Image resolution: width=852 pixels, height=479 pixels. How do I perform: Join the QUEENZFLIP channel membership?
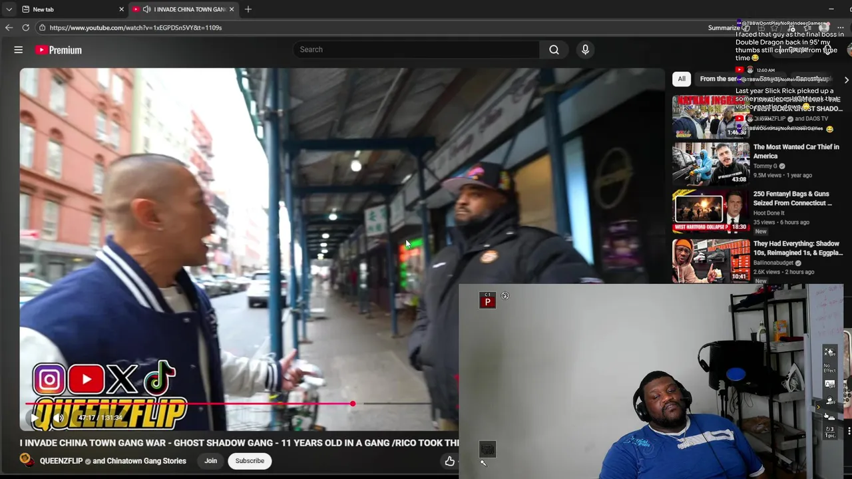(x=210, y=460)
